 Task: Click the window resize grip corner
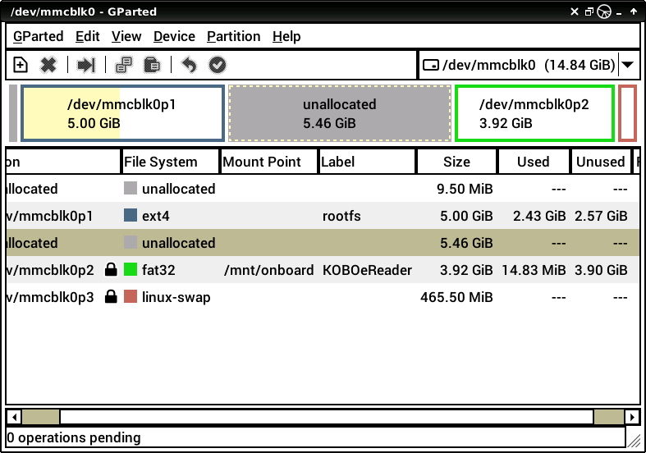pyautogui.click(x=633, y=440)
